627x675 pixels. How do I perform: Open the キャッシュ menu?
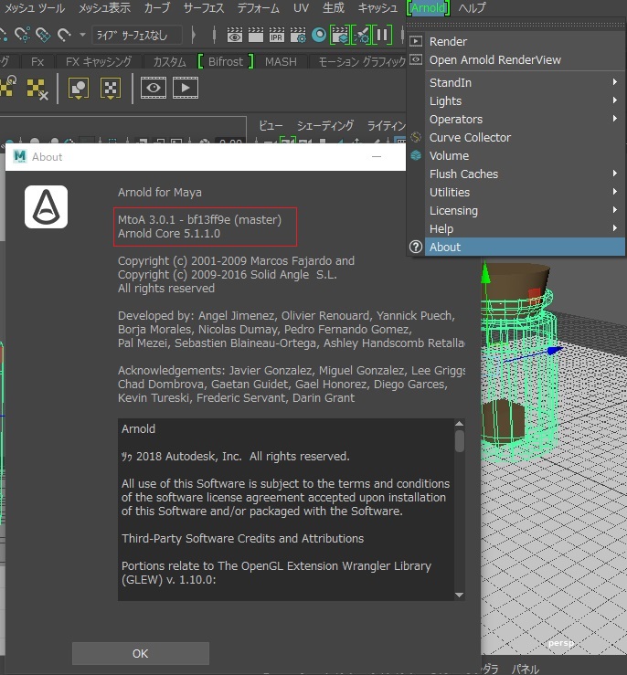click(x=377, y=8)
